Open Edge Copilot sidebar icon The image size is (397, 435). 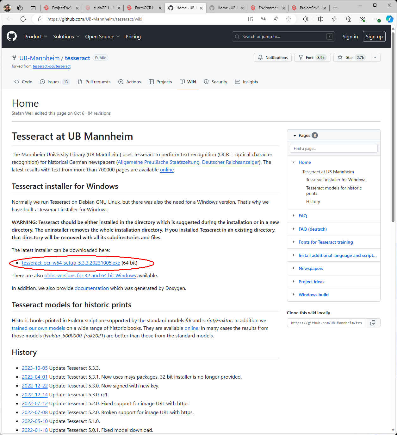click(389, 19)
